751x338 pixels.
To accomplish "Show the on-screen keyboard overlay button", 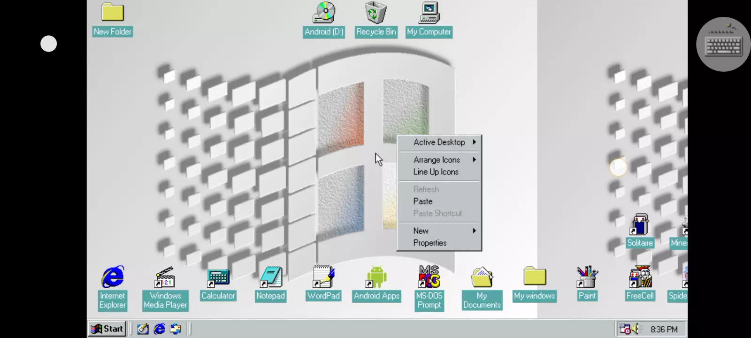I will (x=723, y=44).
